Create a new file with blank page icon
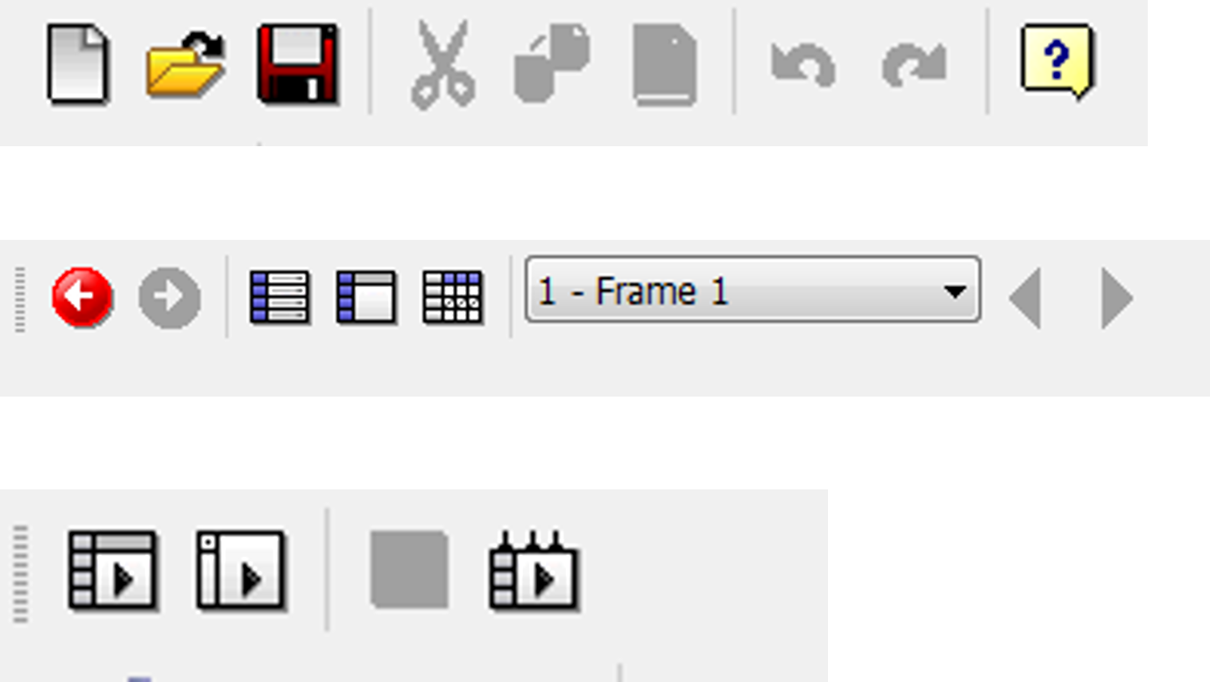1210x682 pixels. point(78,65)
